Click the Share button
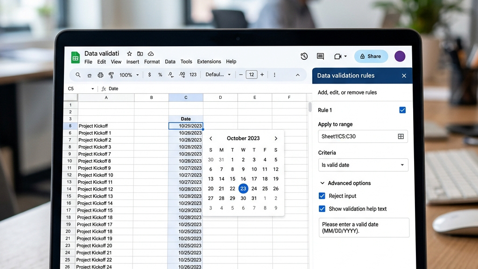Screen dimensions: 478x269 [371, 57]
